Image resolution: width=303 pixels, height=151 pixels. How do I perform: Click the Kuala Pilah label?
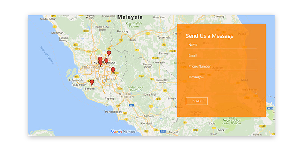pyautogui.click(x=150, y=95)
